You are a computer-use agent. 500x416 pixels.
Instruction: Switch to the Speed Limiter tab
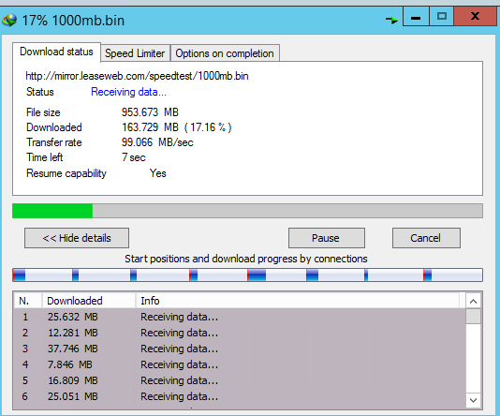[x=135, y=53]
